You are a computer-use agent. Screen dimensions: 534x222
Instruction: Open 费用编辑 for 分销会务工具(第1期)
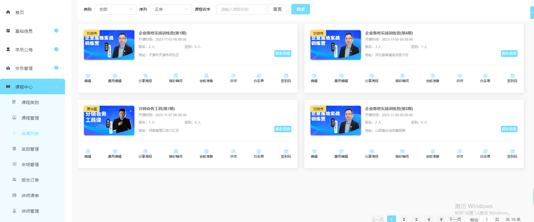[x=115, y=154]
